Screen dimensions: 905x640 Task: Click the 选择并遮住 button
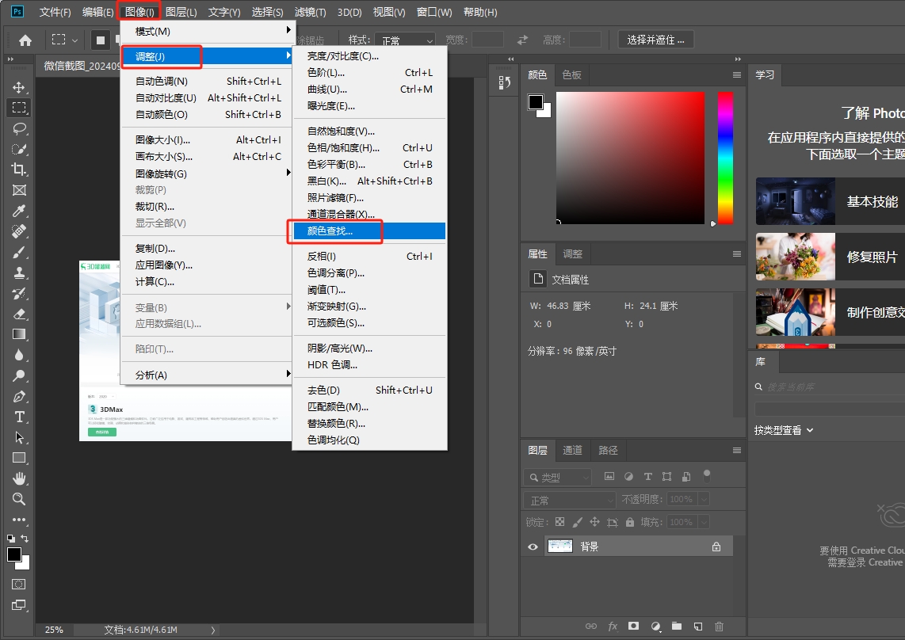pos(655,40)
